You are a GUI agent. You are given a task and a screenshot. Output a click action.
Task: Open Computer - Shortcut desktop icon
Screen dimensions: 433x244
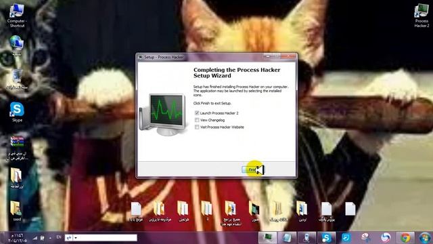click(x=17, y=15)
